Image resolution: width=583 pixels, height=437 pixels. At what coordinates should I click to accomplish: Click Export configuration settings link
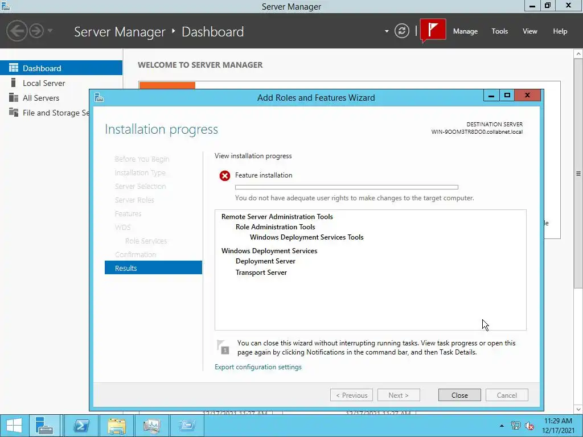(258, 367)
